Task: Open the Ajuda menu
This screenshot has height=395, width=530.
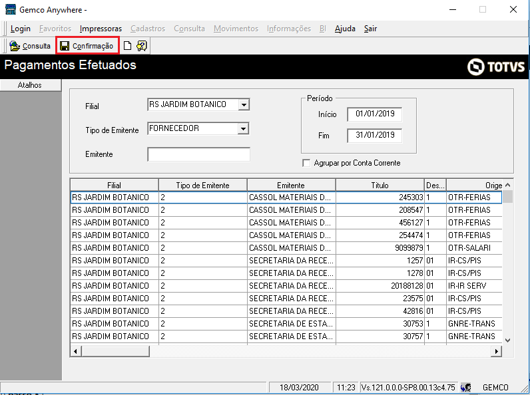Action: [345, 29]
